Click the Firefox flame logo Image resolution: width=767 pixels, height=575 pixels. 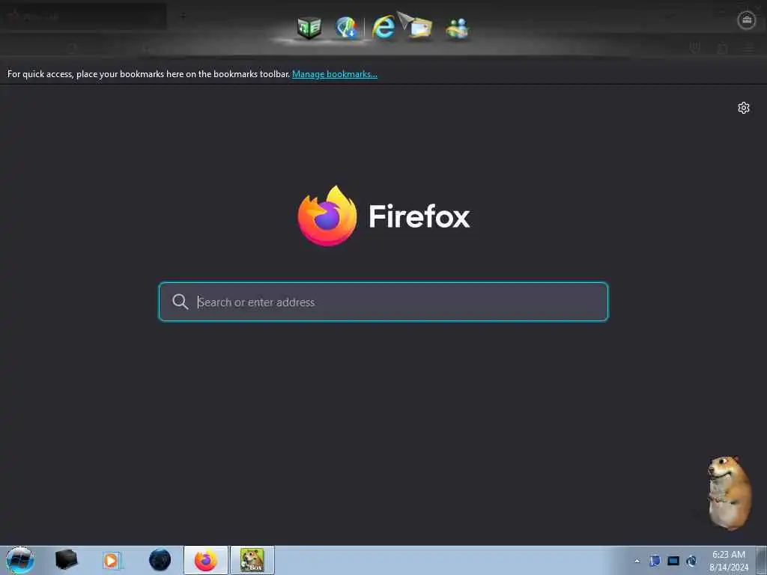pyautogui.click(x=327, y=216)
